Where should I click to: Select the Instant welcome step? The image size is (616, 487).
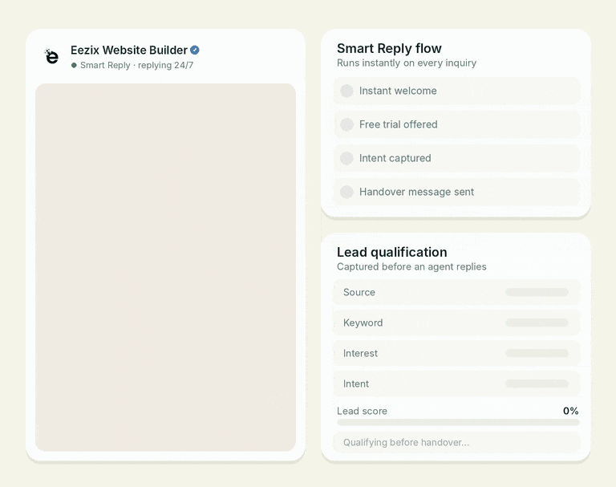(457, 91)
